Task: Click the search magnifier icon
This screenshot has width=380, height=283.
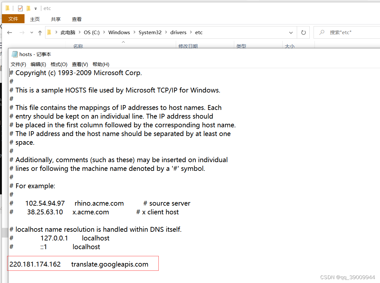Action: [322, 32]
